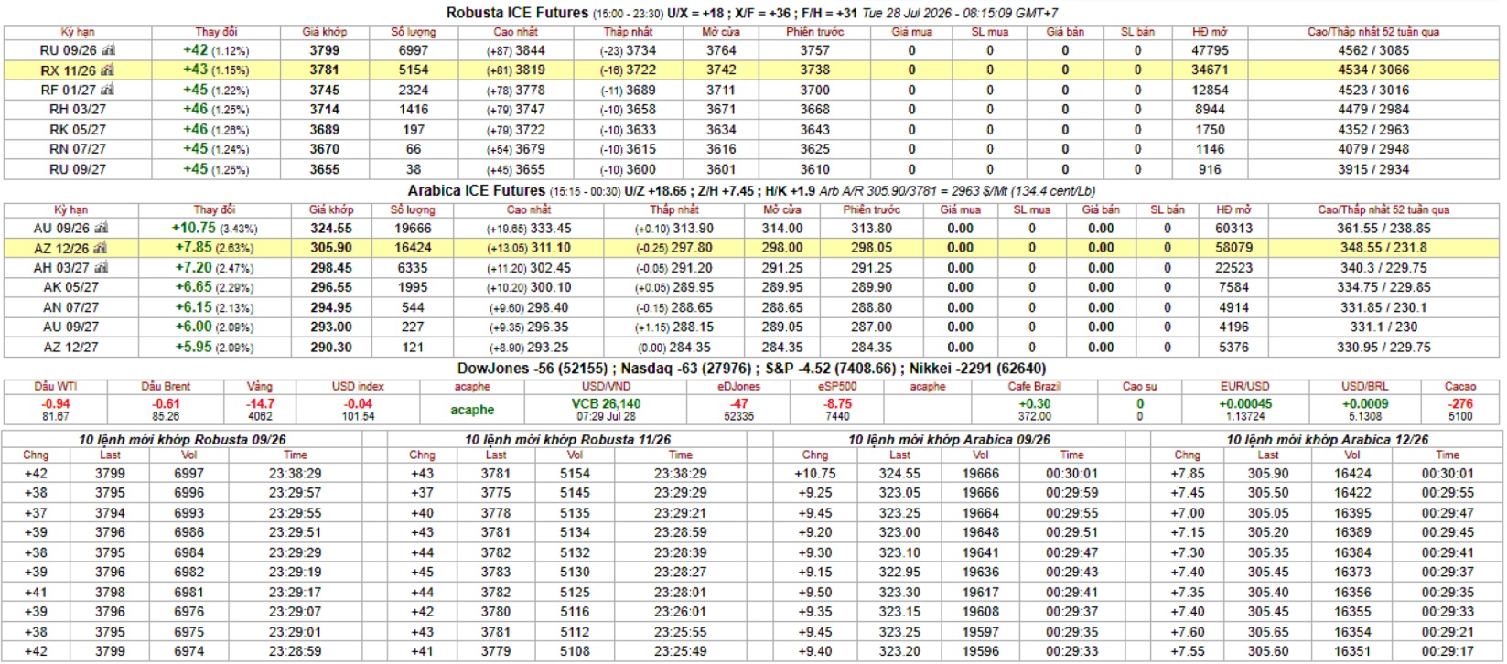Click the VCB 26,140 USD/VND rate

click(606, 403)
